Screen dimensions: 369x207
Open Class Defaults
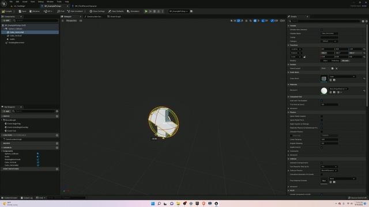[116, 11]
